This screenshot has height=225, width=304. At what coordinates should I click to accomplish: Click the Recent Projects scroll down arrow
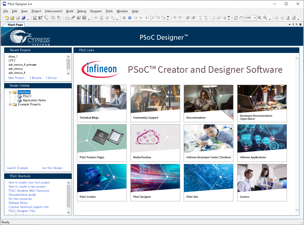click(68, 73)
